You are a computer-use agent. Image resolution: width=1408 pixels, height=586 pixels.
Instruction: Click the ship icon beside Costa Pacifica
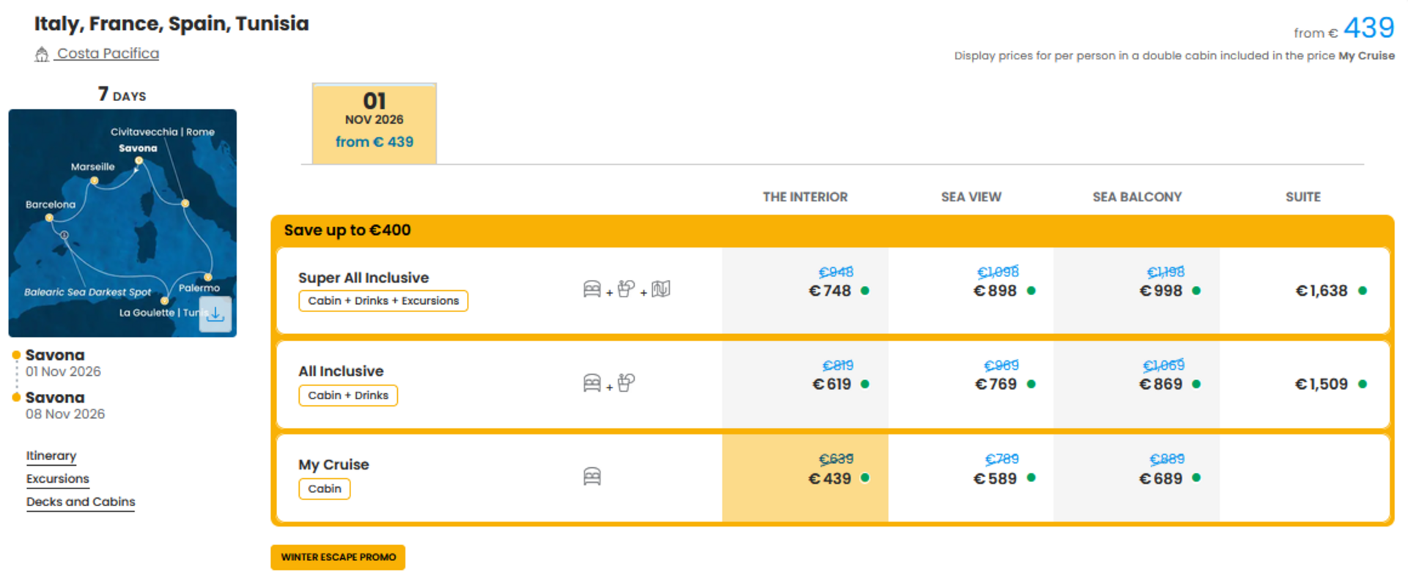pyautogui.click(x=42, y=54)
